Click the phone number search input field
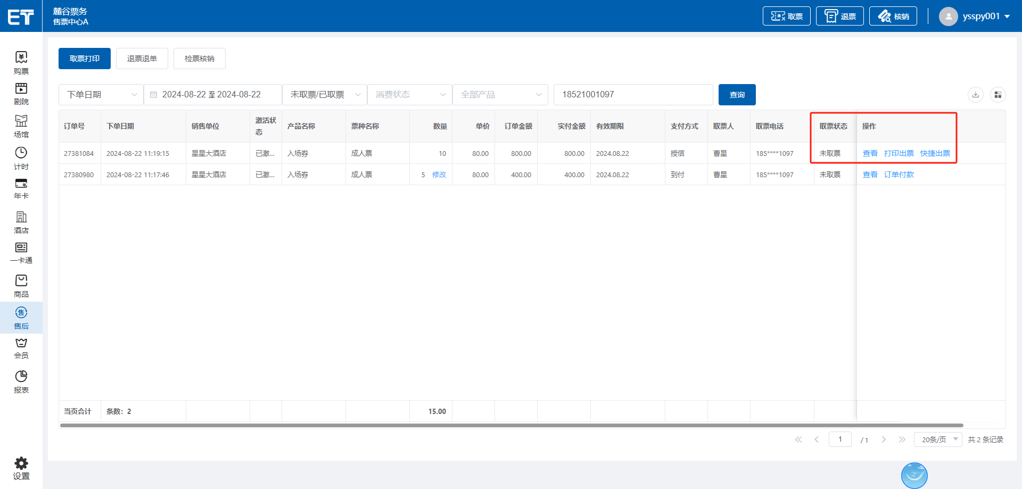The width and height of the screenshot is (1022, 489). pyautogui.click(x=633, y=95)
